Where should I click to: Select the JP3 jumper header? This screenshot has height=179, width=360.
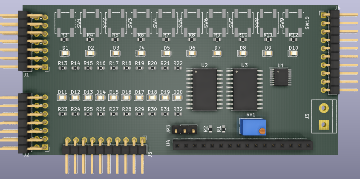point(185,129)
